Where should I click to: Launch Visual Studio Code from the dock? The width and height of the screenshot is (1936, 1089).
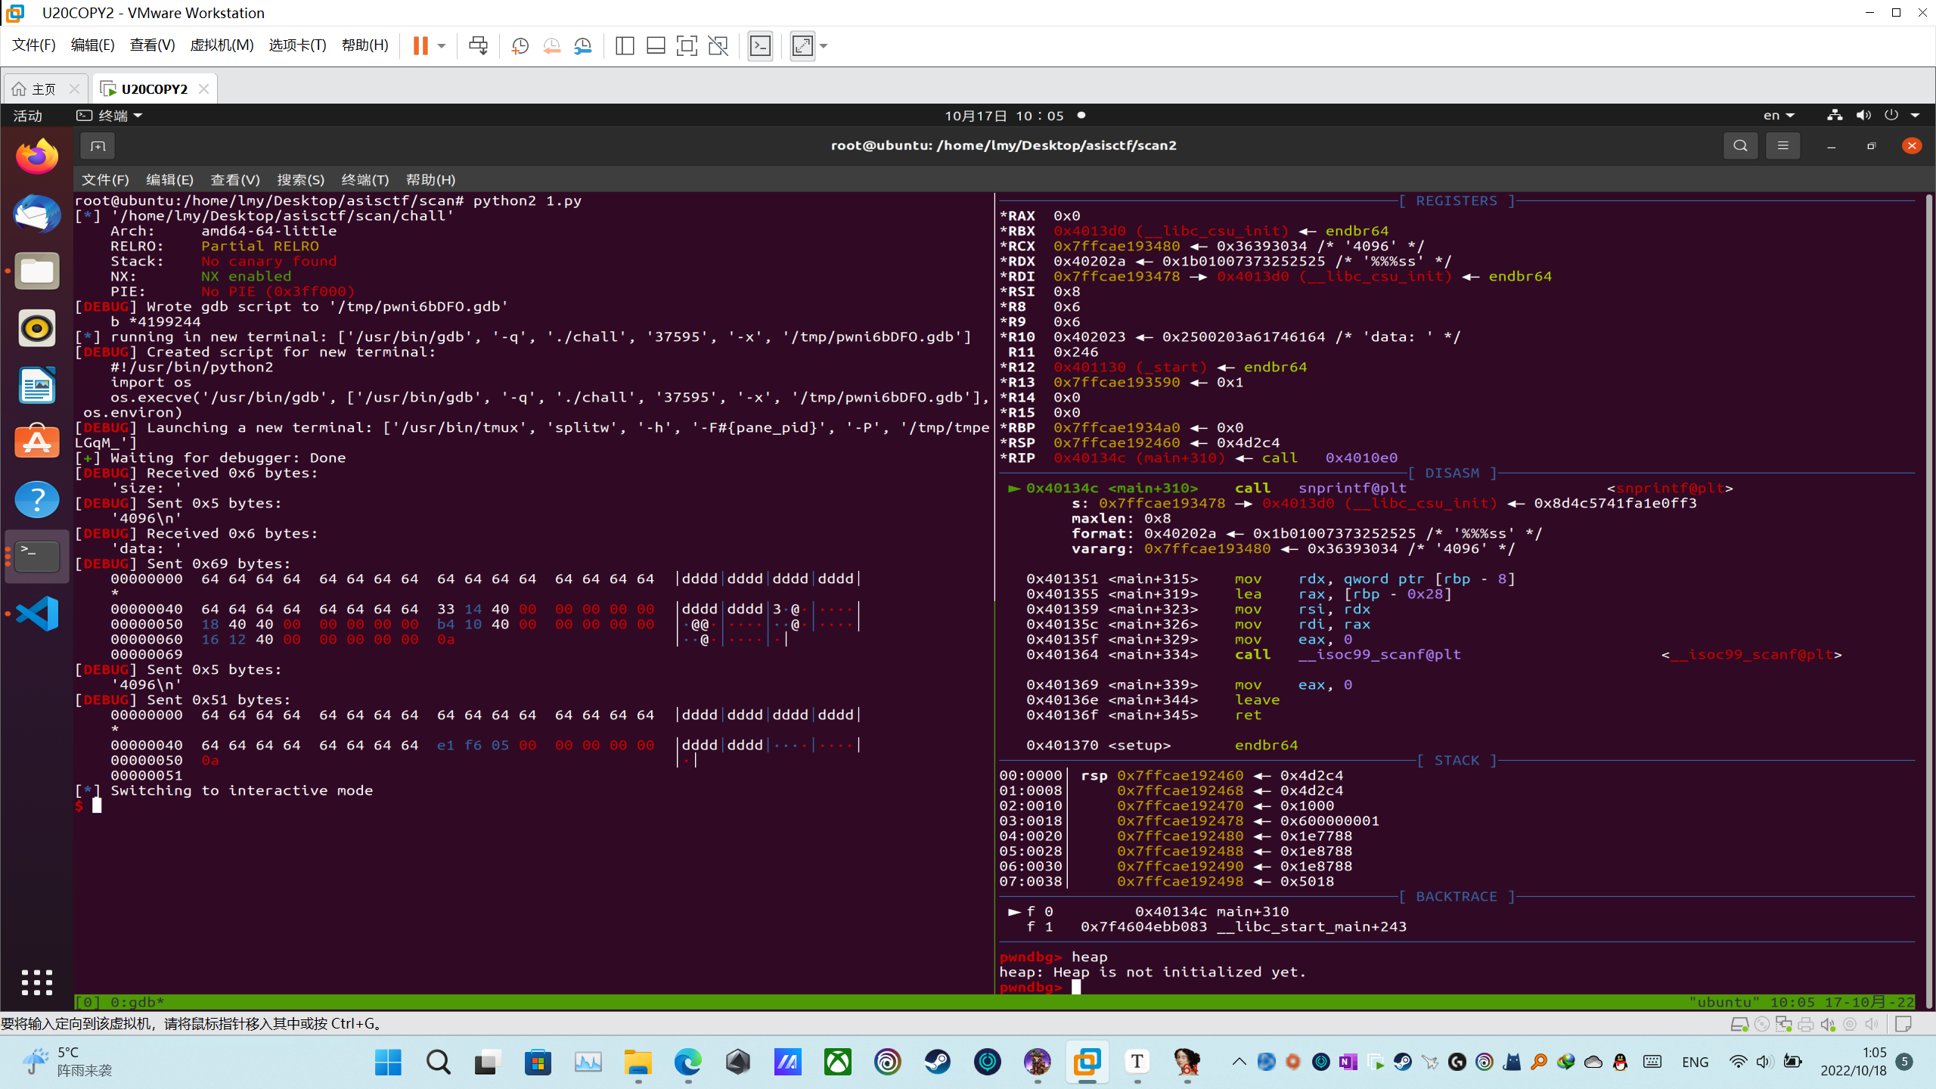[36, 614]
